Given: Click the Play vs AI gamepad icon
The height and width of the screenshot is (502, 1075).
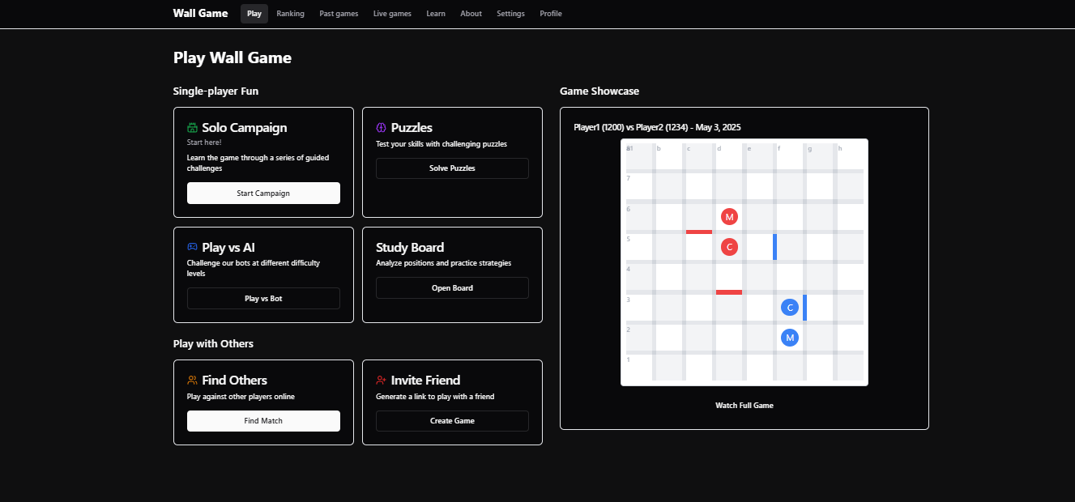Looking at the screenshot, I should coord(193,247).
